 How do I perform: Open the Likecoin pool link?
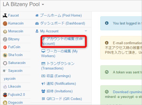15,87
